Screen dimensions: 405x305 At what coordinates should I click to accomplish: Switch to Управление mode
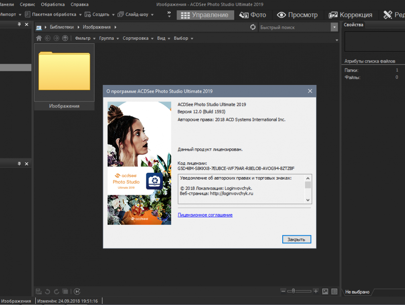[205, 15]
